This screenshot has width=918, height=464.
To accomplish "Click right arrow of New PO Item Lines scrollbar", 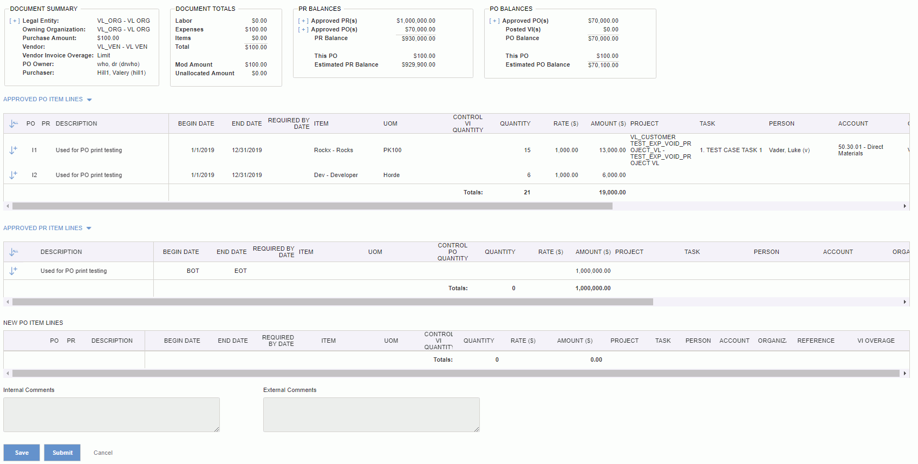I will tap(905, 374).
